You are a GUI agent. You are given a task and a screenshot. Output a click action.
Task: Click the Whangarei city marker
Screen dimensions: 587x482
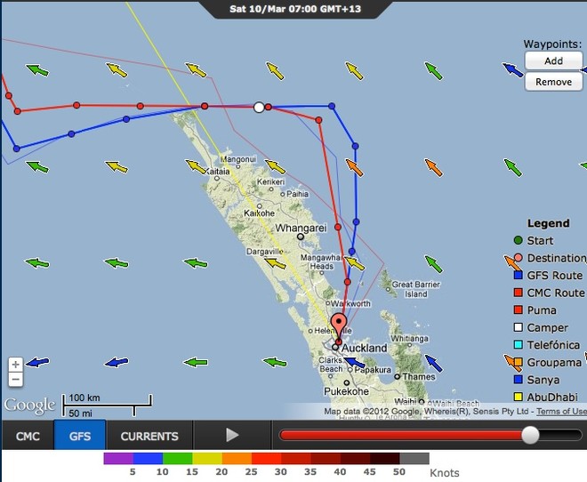click(x=301, y=237)
